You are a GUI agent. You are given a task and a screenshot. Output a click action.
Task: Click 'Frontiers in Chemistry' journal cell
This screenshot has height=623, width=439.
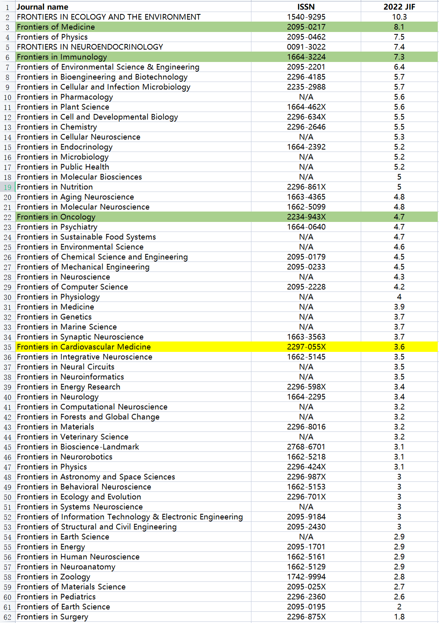[x=133, y=127]
